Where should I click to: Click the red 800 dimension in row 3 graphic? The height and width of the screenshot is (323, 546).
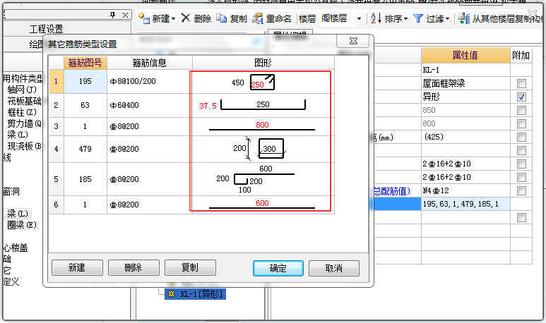(x=262, y=125)
